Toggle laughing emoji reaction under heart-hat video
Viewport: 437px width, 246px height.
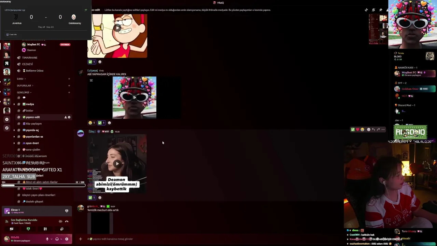pos(92,123)
